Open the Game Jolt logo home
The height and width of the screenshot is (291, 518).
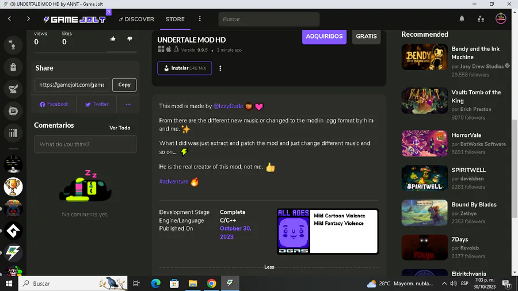pyautogui.click(x=75, y=20)
